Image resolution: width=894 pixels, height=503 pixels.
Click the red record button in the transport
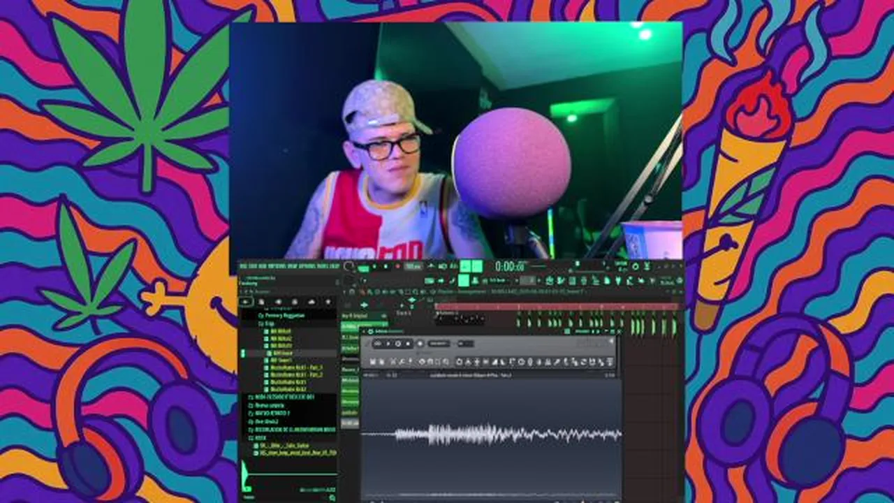[x=397, y=266]
